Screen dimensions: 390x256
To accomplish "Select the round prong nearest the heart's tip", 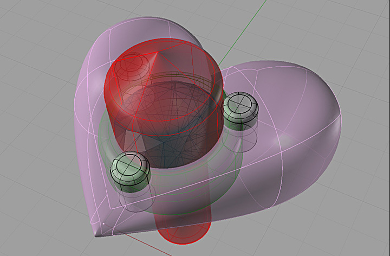I will (x=131, y=171).
